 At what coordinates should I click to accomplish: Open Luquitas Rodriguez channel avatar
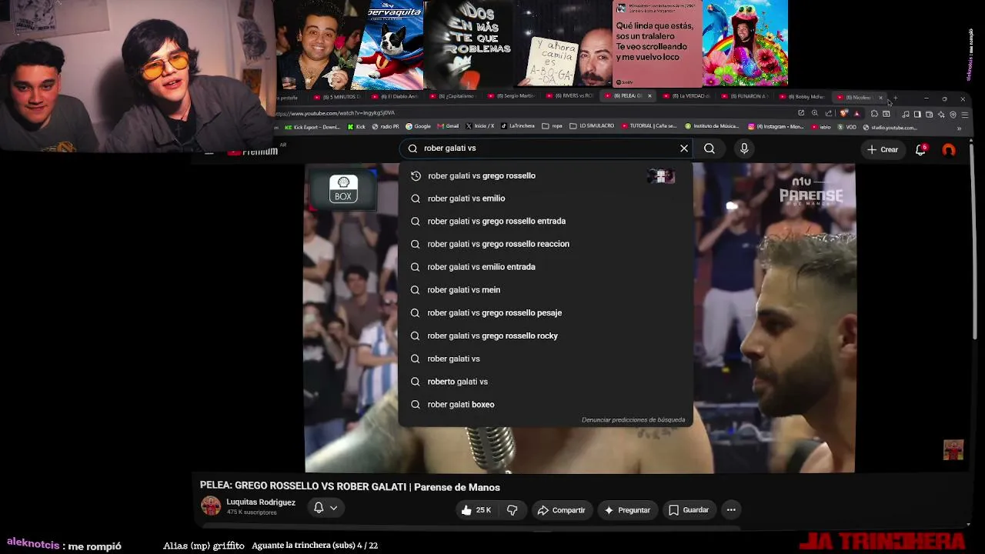tap(210, 506)
